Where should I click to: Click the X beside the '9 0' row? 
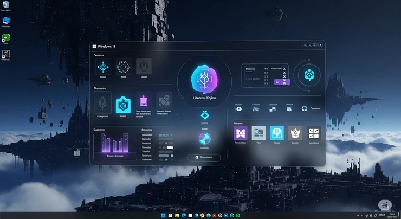pos(284,69)
